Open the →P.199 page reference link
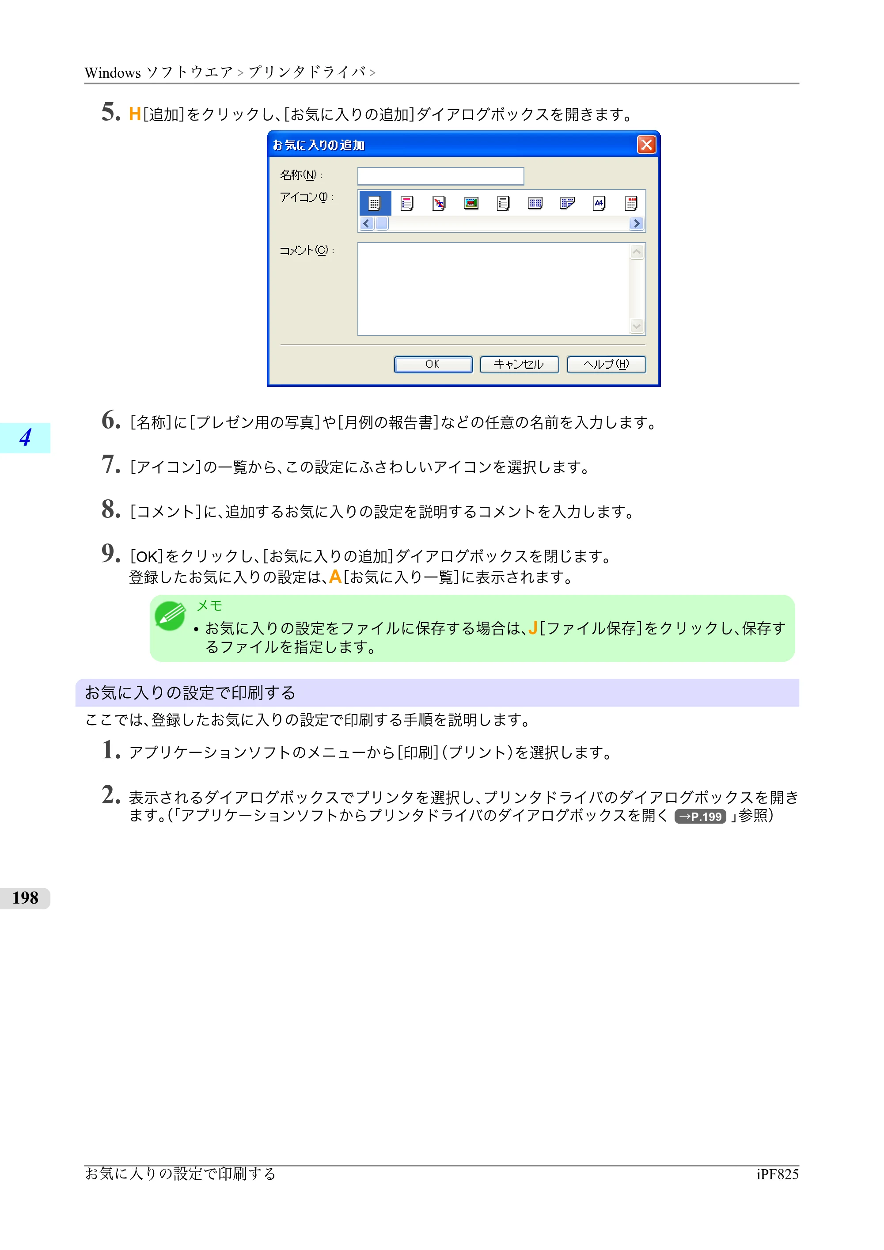 coord(700,817)
